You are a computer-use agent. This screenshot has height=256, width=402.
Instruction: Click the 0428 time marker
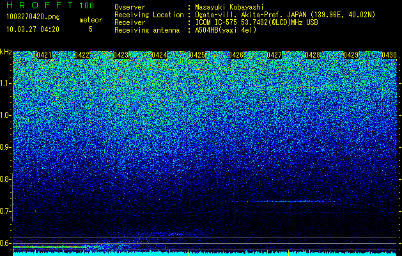point(313,55)
